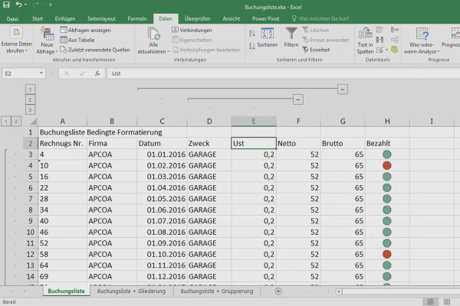Click the formula bar containing Ust

284,73
